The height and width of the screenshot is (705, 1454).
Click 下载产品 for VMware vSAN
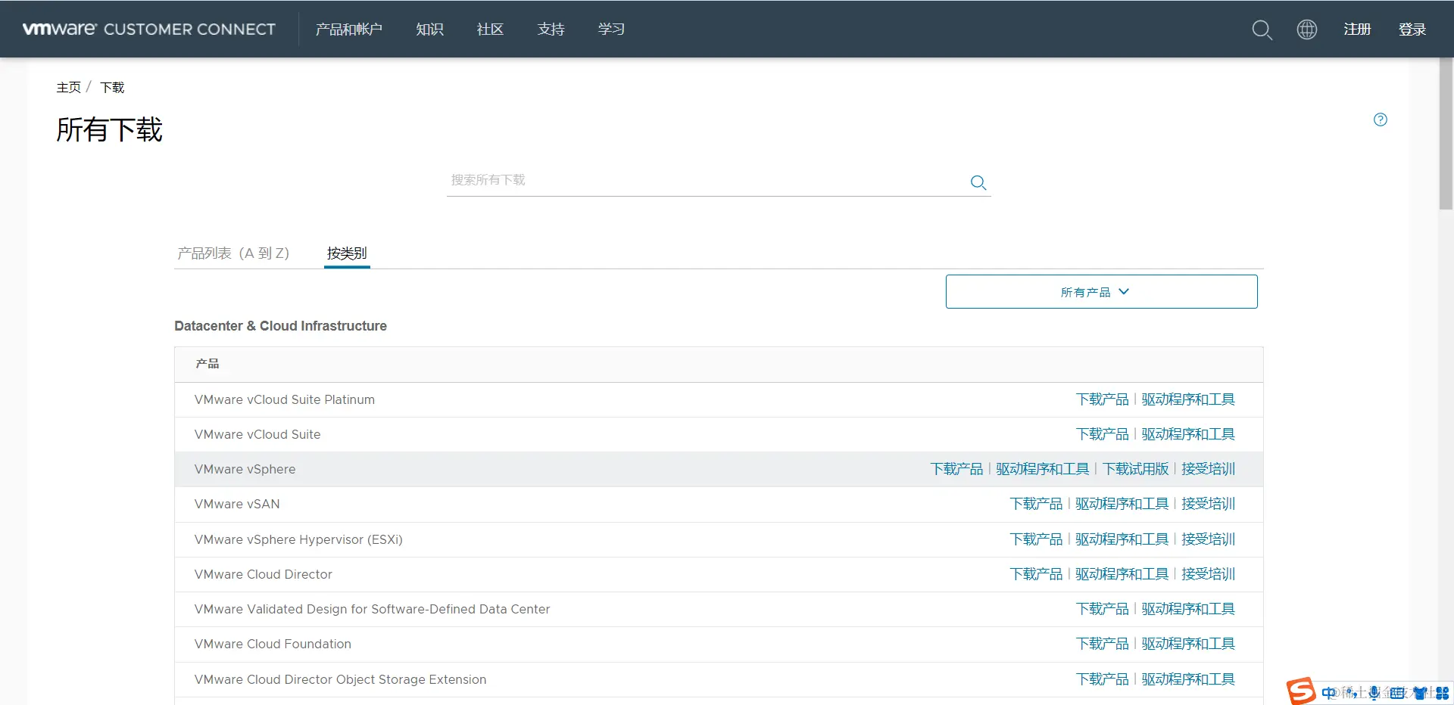(1036, 504)
